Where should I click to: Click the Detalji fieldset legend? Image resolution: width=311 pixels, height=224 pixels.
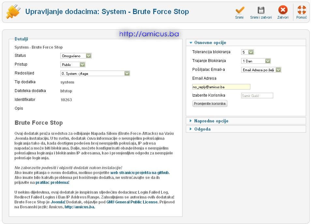pyautogui.click(x=21, y=39)
